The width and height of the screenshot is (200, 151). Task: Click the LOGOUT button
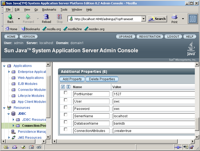(173, 37)
